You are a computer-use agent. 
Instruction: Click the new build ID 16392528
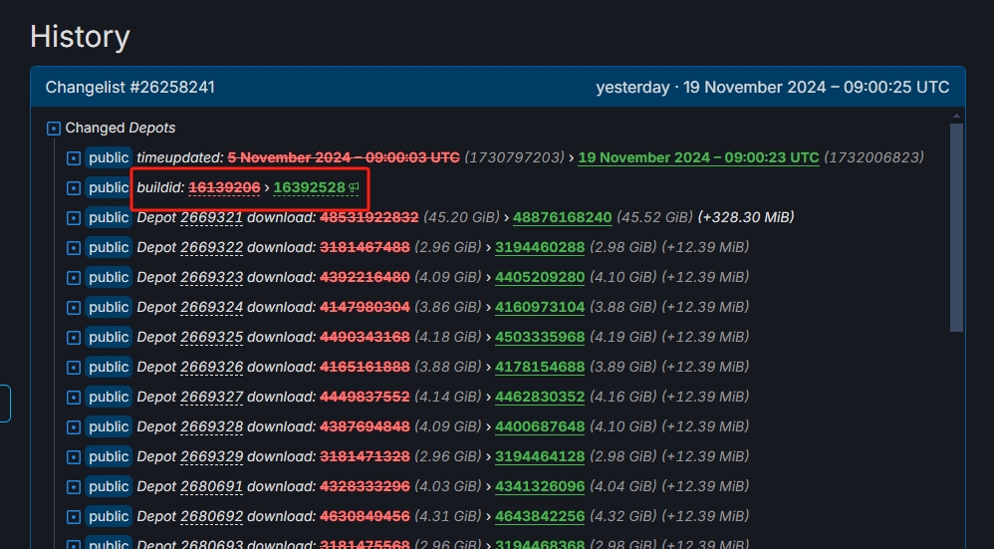click(309, 187)
